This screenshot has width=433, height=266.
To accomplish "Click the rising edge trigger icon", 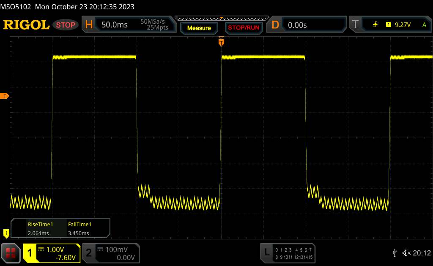I will pos(375,25).
